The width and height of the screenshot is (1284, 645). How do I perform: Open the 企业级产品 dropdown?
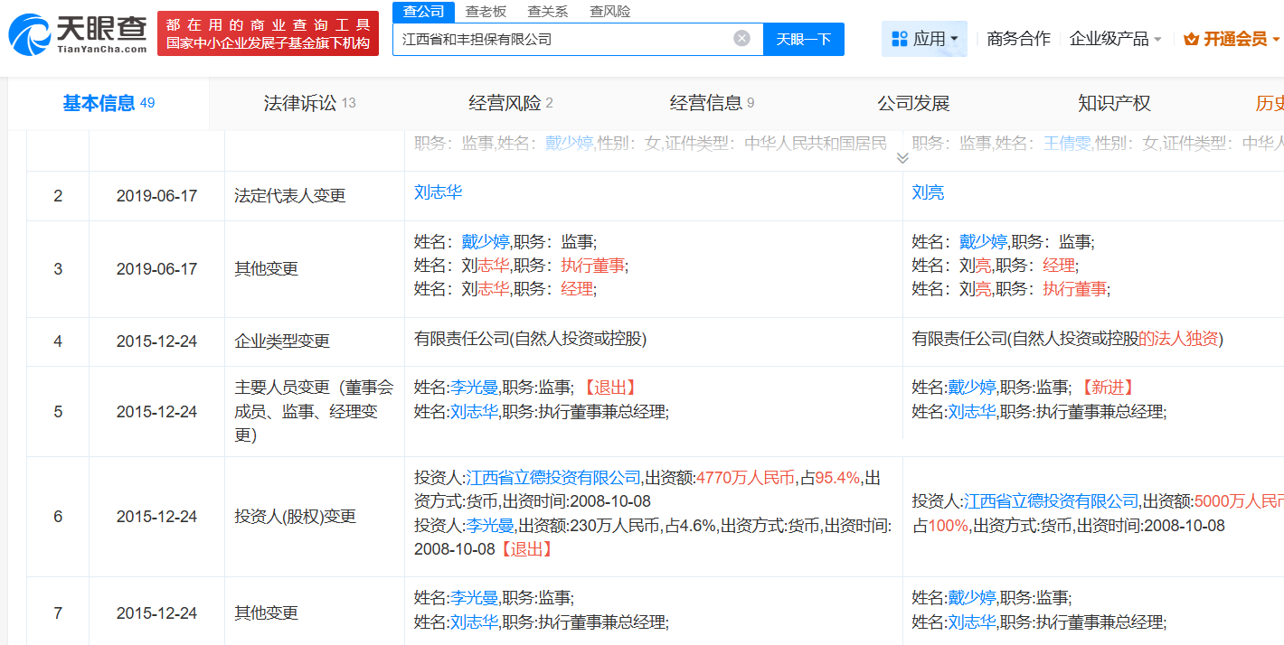1115,39
